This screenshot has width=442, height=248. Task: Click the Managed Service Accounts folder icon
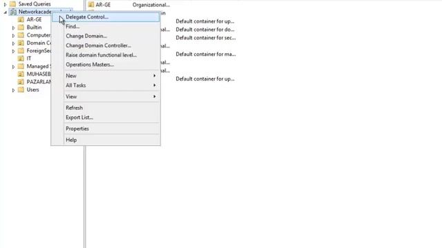click(x=21, y=66)
